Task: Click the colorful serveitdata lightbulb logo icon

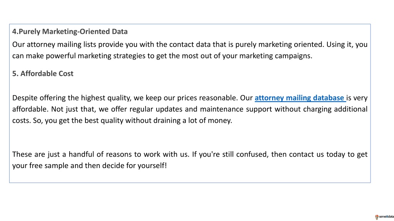Action: 377,217
